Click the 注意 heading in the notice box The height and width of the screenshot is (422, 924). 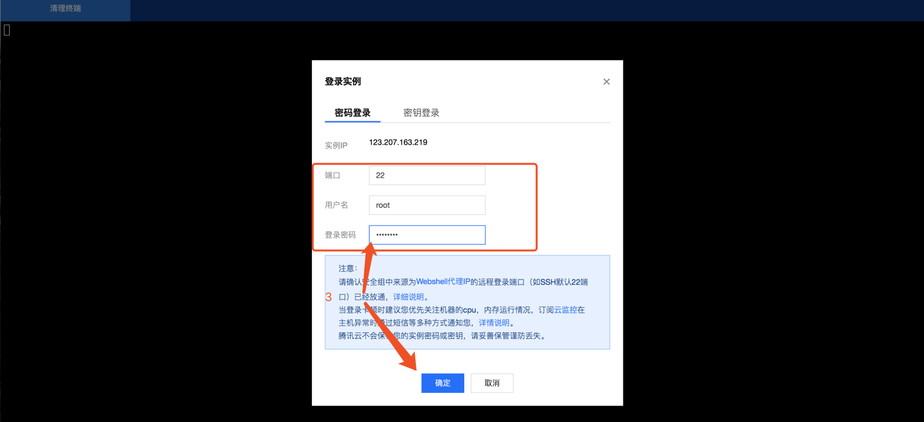348,268
